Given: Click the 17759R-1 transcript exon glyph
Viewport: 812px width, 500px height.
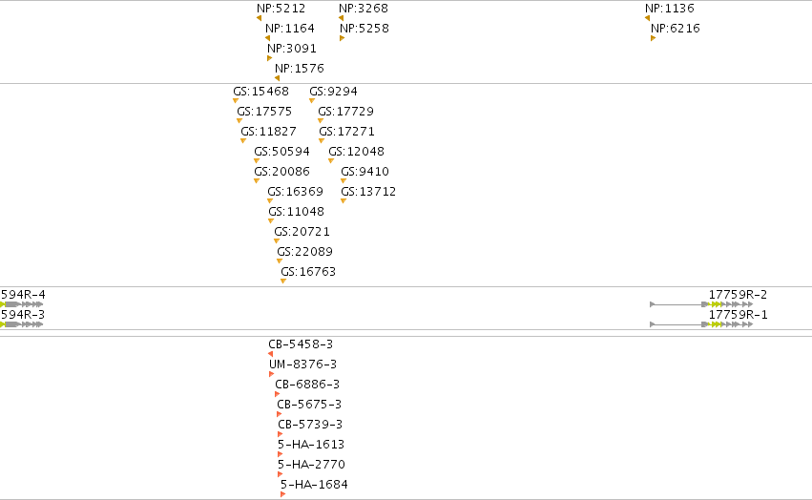Looking at the screenshot, I should click(701, 324).
